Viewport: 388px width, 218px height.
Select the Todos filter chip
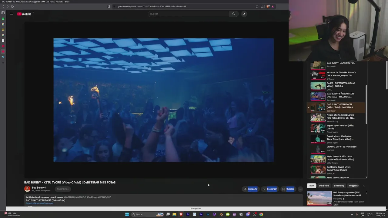point(312,186)
